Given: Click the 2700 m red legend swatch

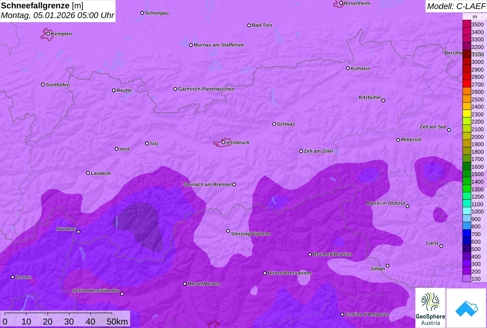Looking at the screenshot, I should click(x=466, y=84).
